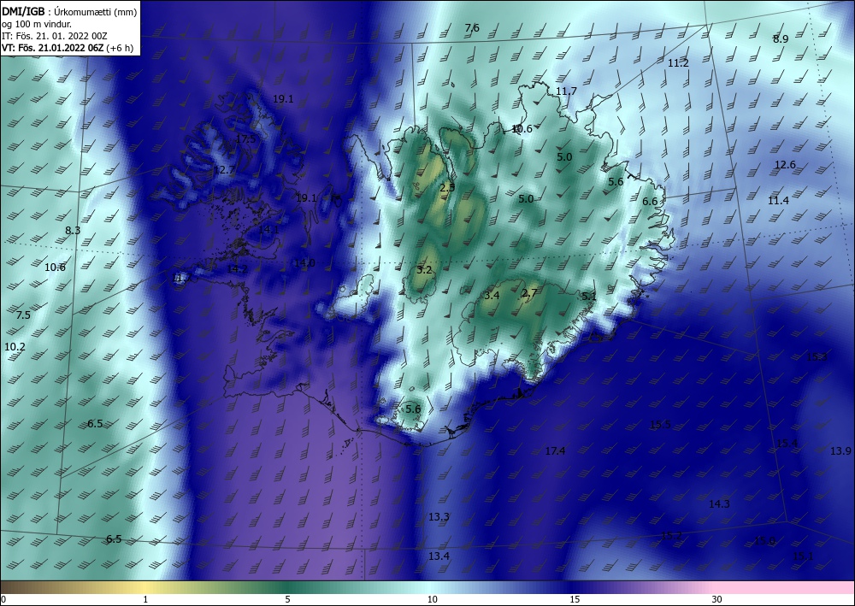Select the 17.4 value label

tap(555, 450)
